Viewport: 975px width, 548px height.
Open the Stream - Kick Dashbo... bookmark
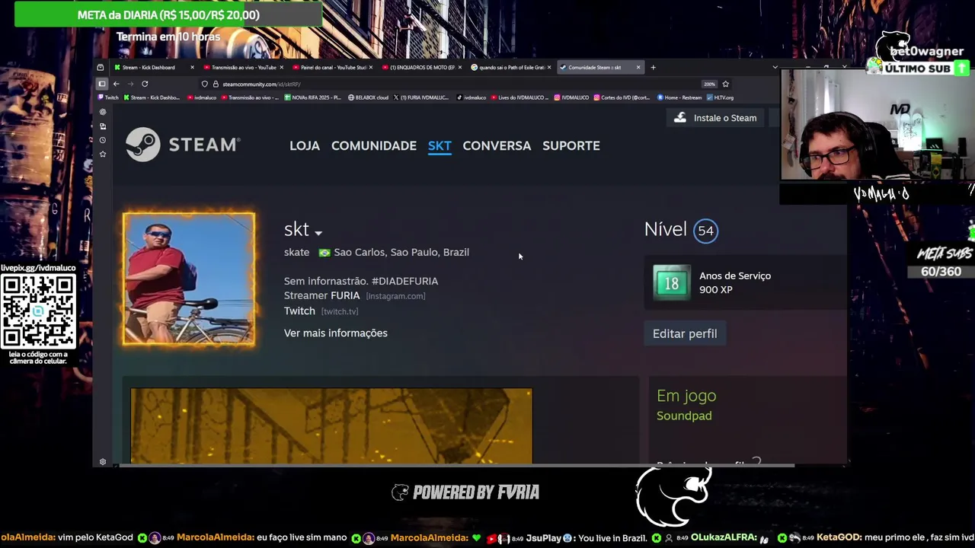[152, 97]
